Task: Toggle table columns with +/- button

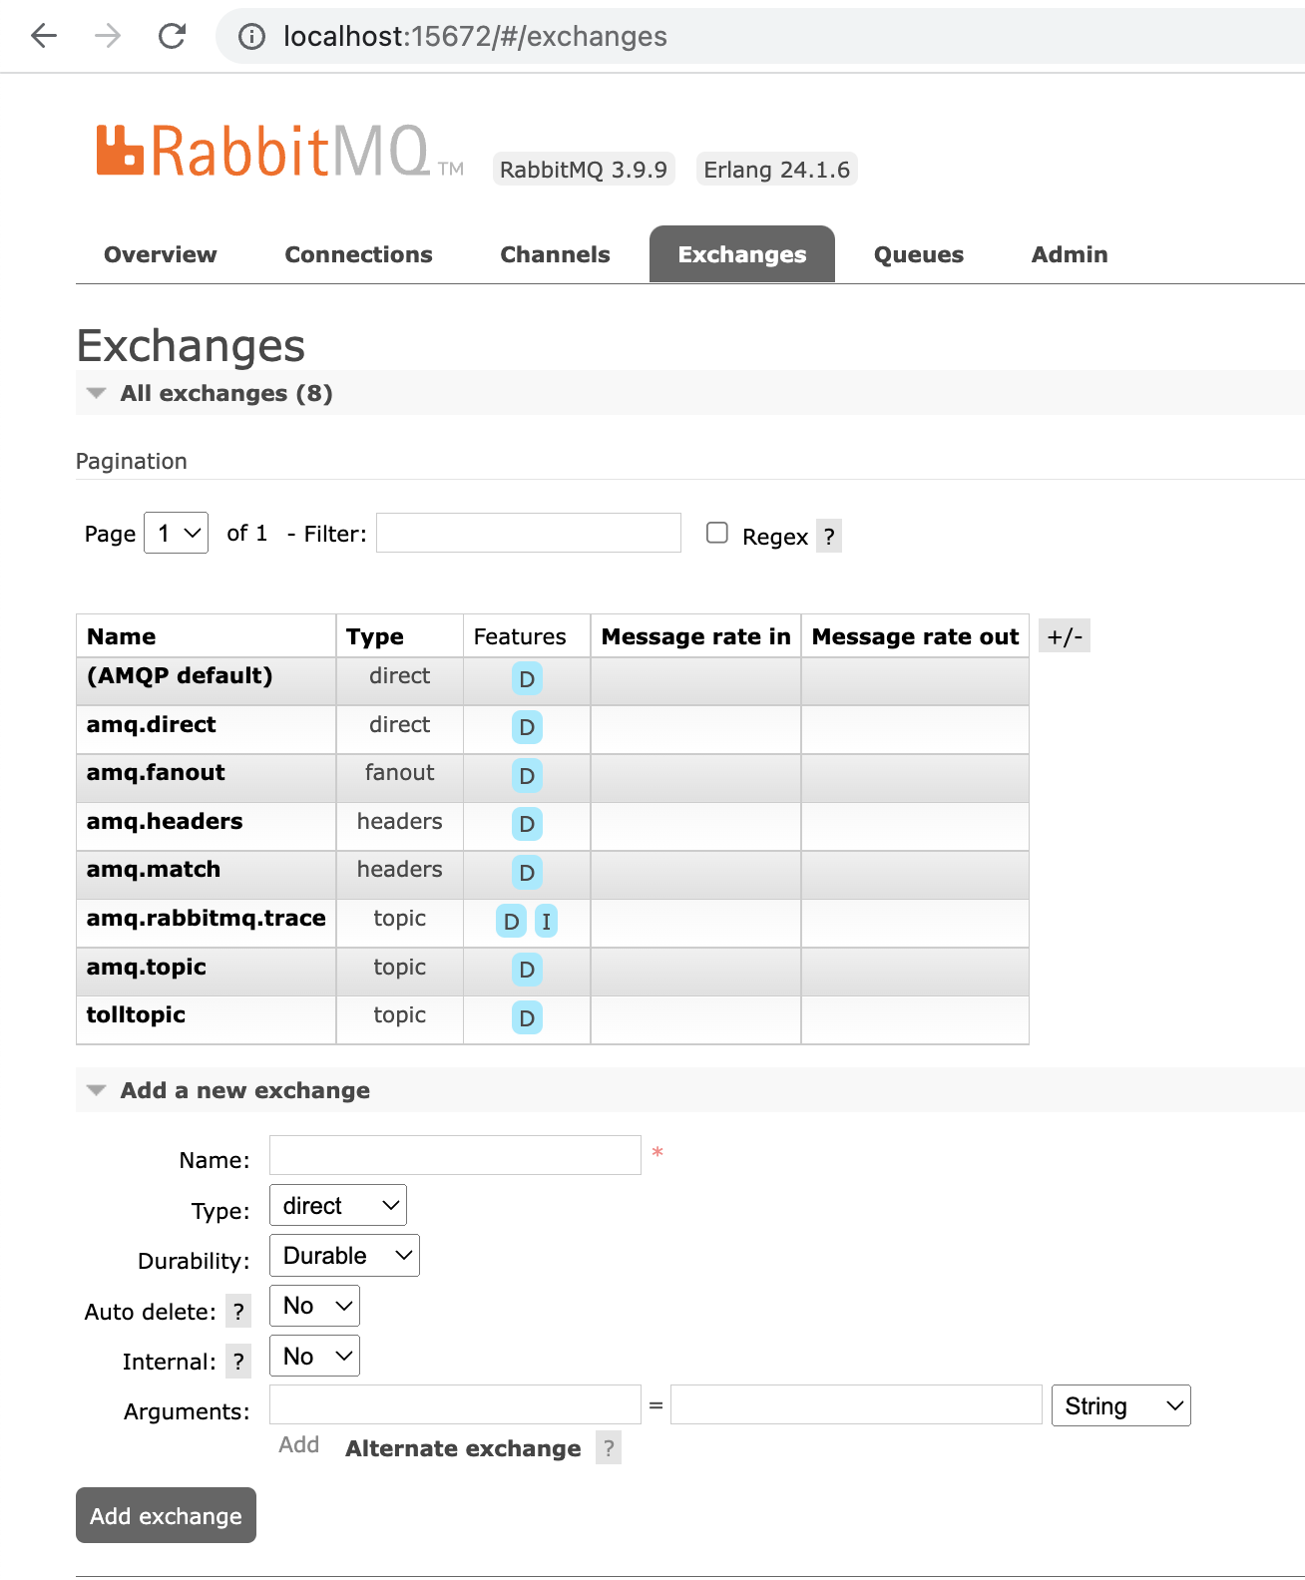Action: point(1065,636)
